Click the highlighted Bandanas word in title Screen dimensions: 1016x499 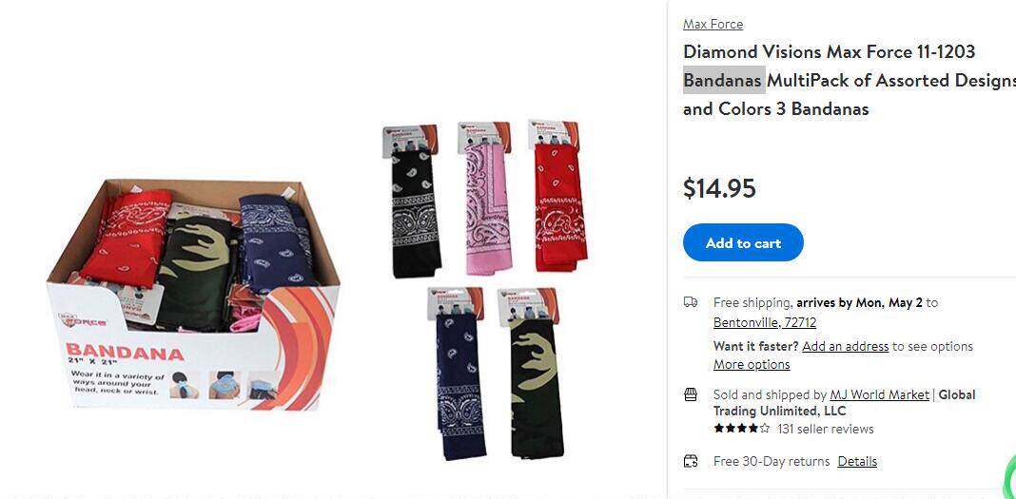click(724, 80)
